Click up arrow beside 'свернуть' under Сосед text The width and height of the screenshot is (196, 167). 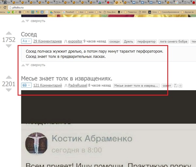23,65
